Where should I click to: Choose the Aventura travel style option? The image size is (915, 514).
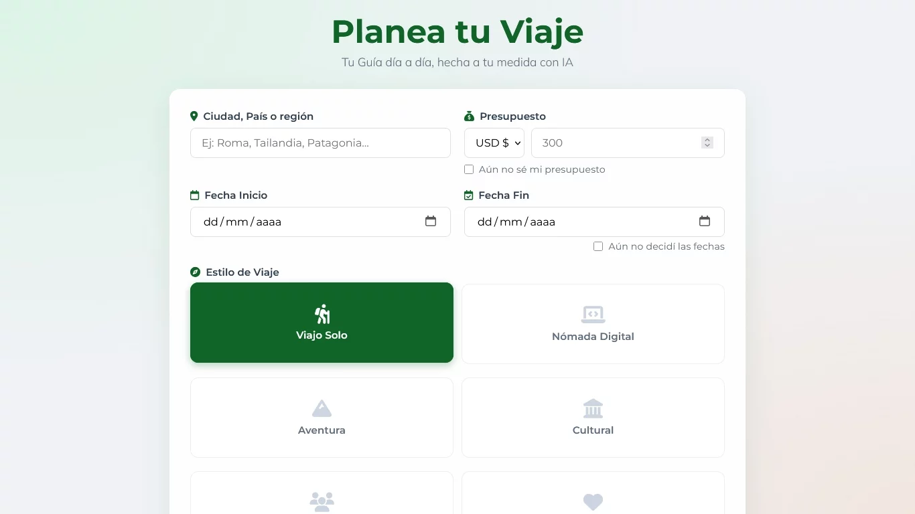[x=322, y=418]
